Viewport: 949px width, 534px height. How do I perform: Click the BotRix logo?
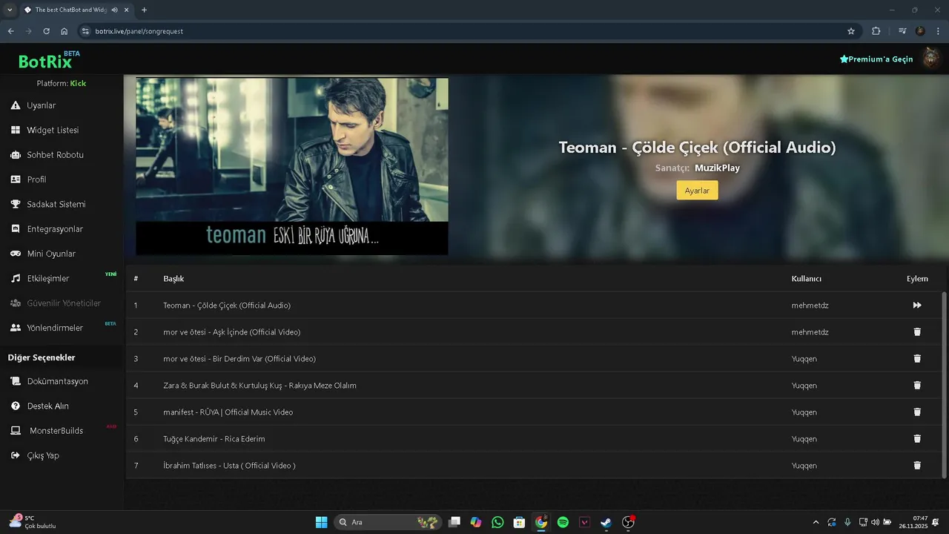click(x=49, y=59)
